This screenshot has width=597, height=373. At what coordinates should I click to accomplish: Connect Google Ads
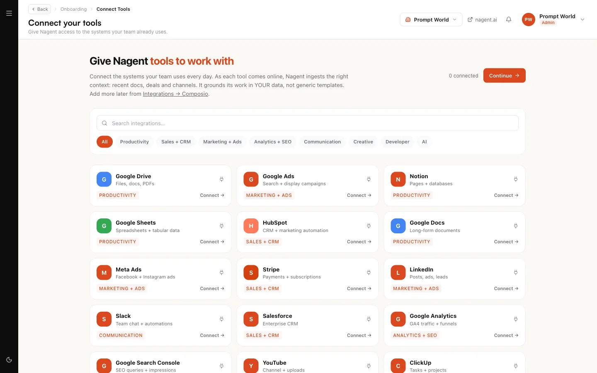(x=359, y=195)
